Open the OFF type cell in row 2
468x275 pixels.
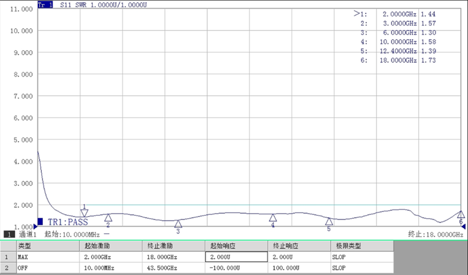click(x=49, y=268)
